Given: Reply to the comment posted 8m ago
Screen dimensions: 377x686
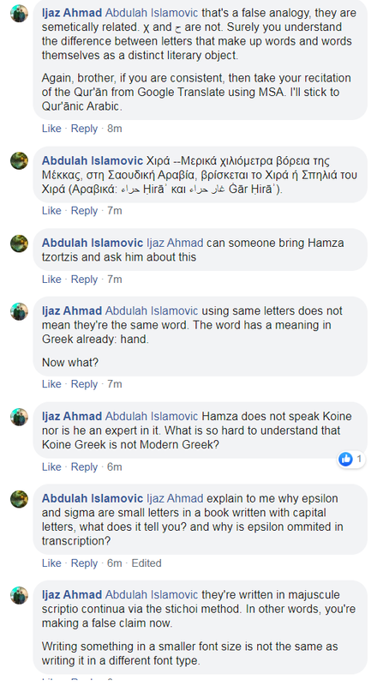Looking at the screenshot, I should tap(84, 129).
